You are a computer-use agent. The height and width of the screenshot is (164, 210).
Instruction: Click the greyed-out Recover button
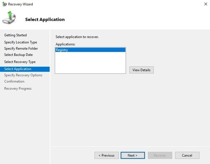click(x=160, y=155)
